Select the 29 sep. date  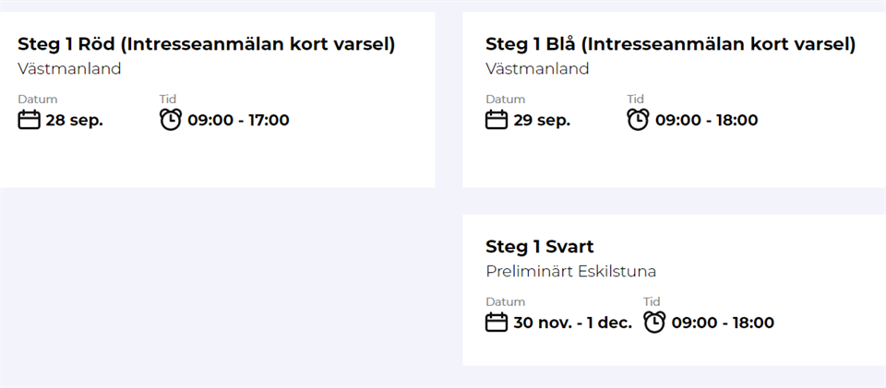tap(542, 121)
